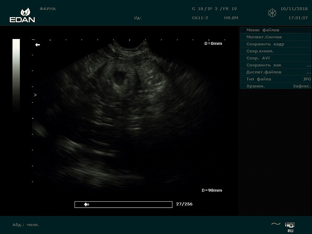This screenshot has height=234, width=312.
Task: Click the snowflake freeze indicator icon
Action: pyautogui.click(x=272, y=13)
